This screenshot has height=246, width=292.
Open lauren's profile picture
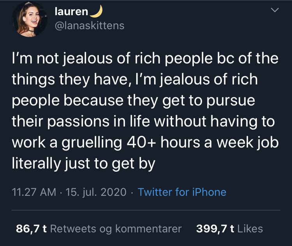30,19
